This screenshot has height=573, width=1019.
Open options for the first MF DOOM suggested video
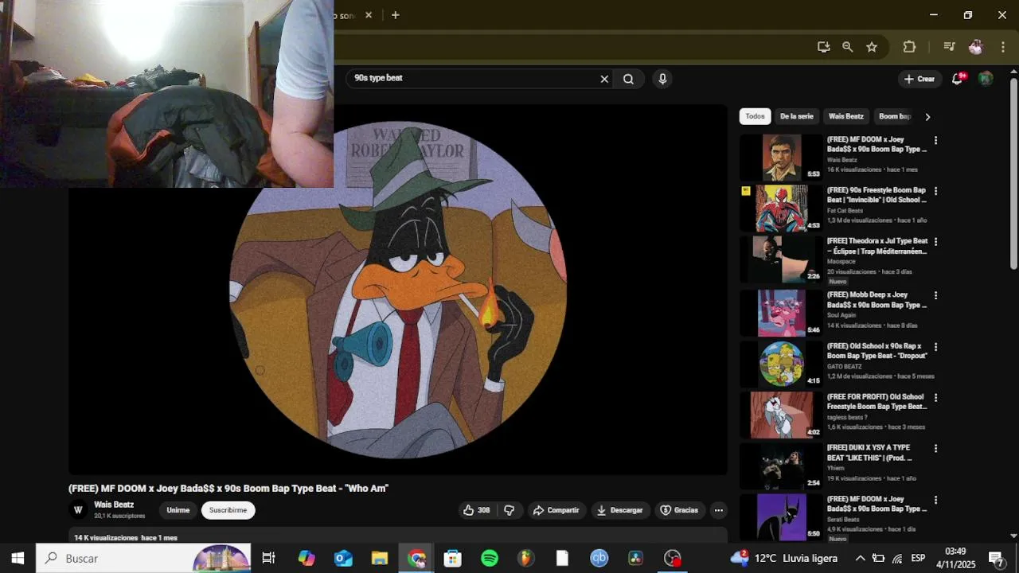point(935,140)
